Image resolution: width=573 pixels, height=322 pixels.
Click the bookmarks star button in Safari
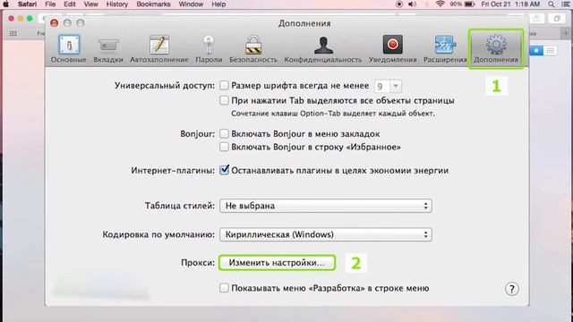pyautogui.click(x=536, y=51)
